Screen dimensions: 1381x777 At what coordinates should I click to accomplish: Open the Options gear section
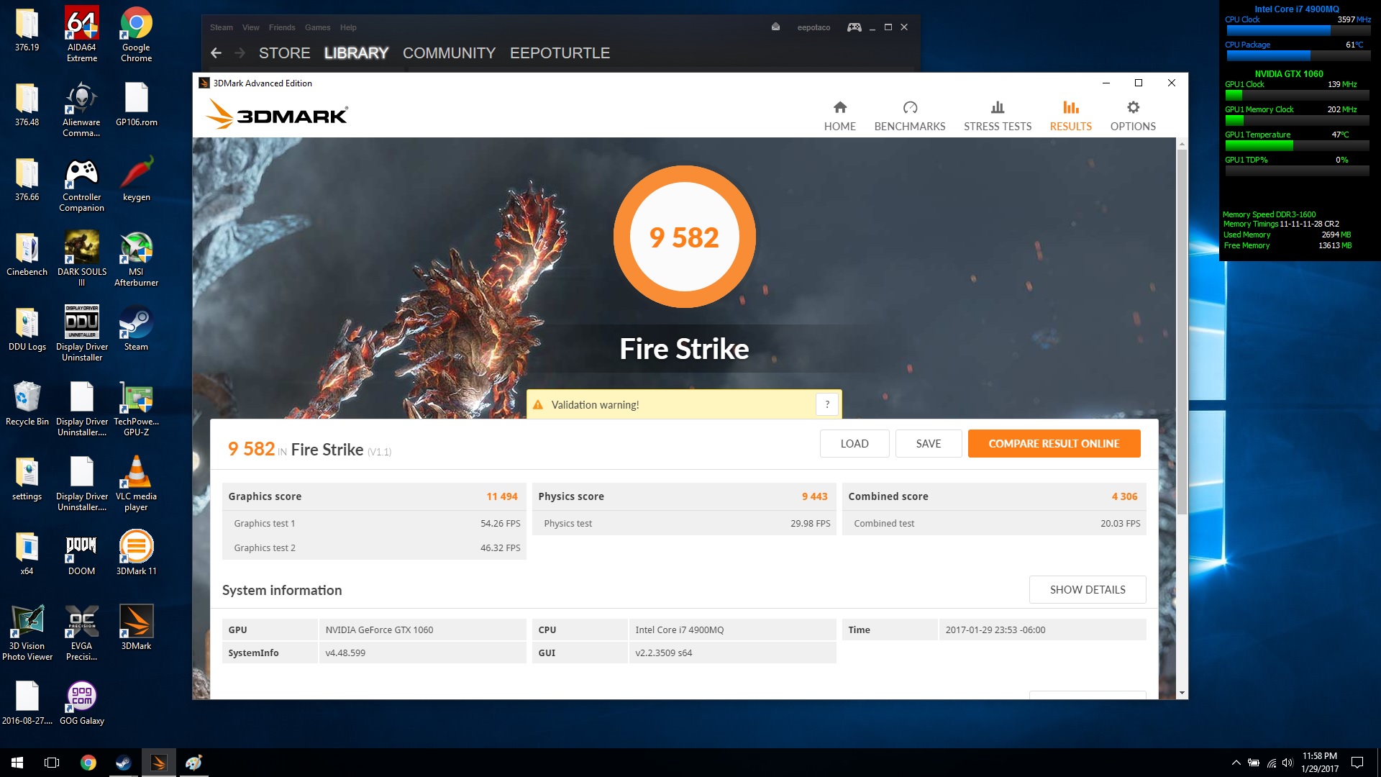coord(1132,116)
